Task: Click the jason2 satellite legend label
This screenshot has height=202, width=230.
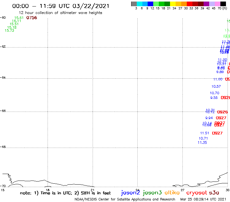Action: click(x=131, y=193)
